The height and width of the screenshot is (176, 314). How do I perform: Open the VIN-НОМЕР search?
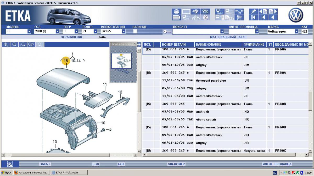(x=176, y=164)
